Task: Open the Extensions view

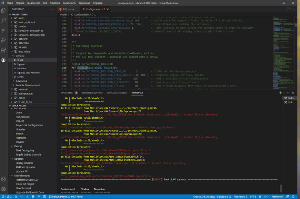Action: 3,50
